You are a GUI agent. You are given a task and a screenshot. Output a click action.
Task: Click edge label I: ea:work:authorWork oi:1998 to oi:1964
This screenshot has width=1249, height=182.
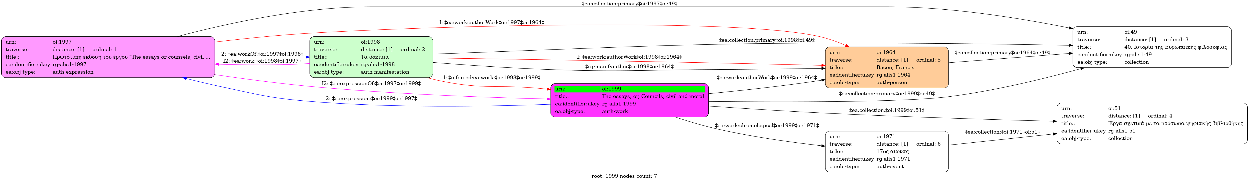[629, 57]
